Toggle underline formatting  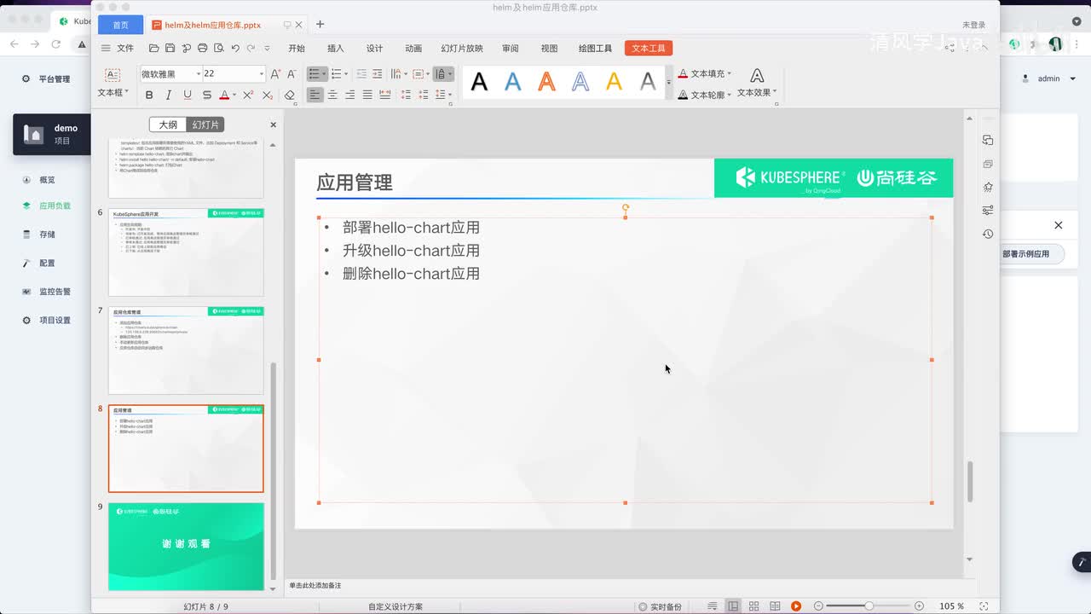click(x=188, y=95)
